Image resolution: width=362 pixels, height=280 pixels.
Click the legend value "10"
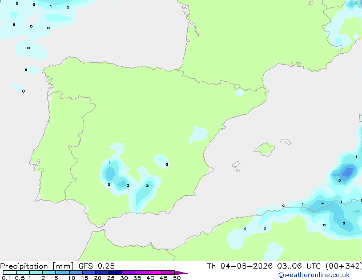coord(71,278)
